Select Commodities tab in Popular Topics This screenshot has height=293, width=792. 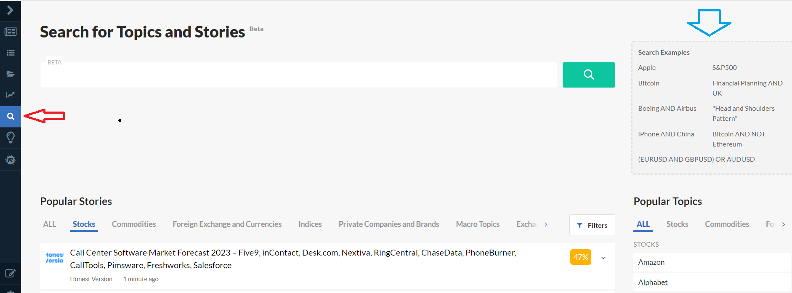click(727, 224)
